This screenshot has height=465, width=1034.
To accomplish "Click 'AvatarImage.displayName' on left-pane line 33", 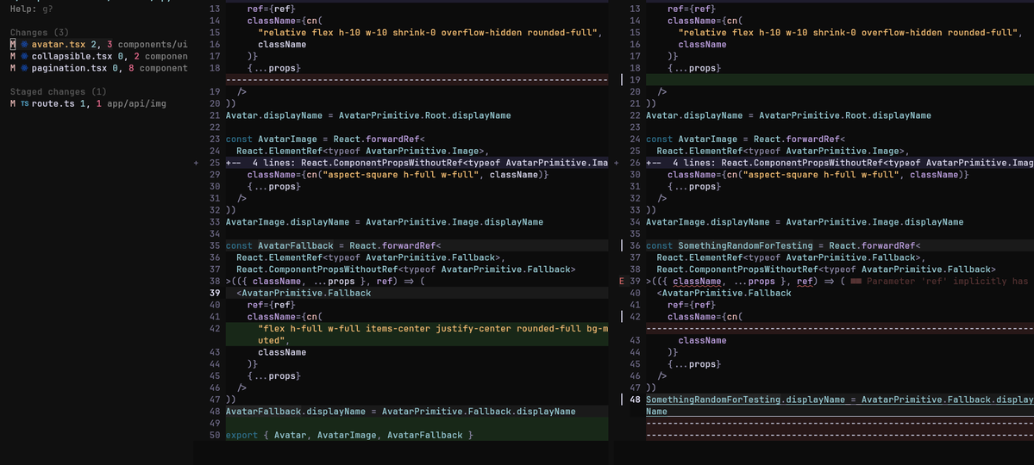I will [x=287, y=222].
